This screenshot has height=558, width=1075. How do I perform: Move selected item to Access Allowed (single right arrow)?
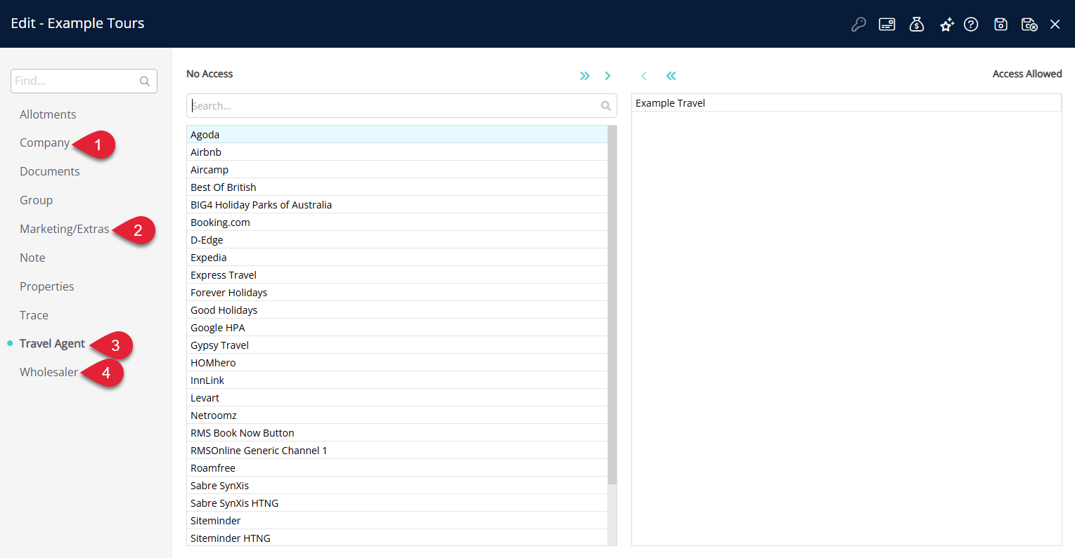607,76
